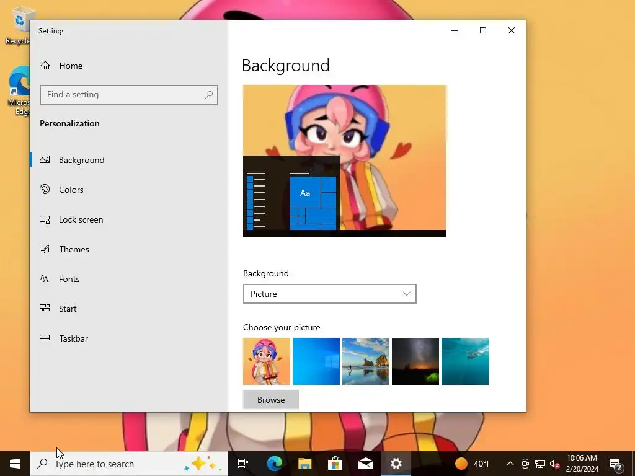635x476 pixels.
Task: Open the Home settings page
Action: [129, 66]
